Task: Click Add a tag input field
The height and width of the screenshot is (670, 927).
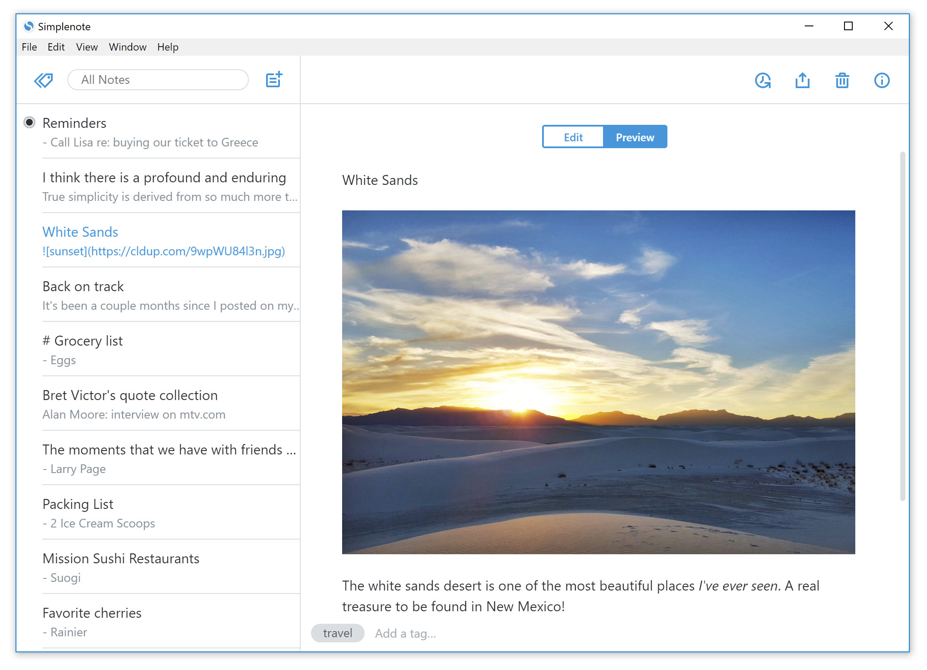Action: tap(406, 633)
